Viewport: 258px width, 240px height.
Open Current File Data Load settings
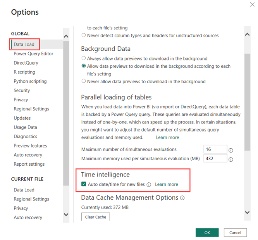[24, 190]
